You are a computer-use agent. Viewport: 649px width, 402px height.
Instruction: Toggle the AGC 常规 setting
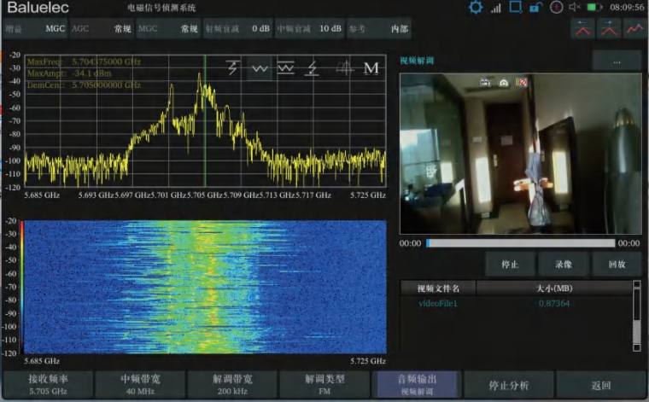pos(101,28)
